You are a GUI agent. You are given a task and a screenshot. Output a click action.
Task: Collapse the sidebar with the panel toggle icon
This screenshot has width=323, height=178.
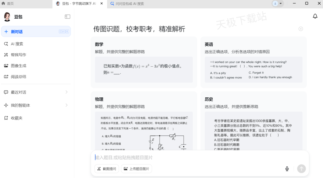coord(68,17)
